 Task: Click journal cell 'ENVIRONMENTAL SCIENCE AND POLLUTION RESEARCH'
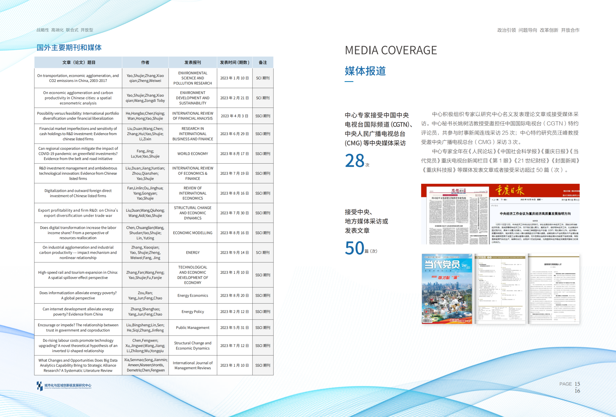(x=192, y=78)
